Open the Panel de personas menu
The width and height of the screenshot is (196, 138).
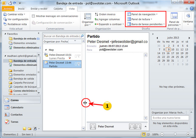point(174,19)
